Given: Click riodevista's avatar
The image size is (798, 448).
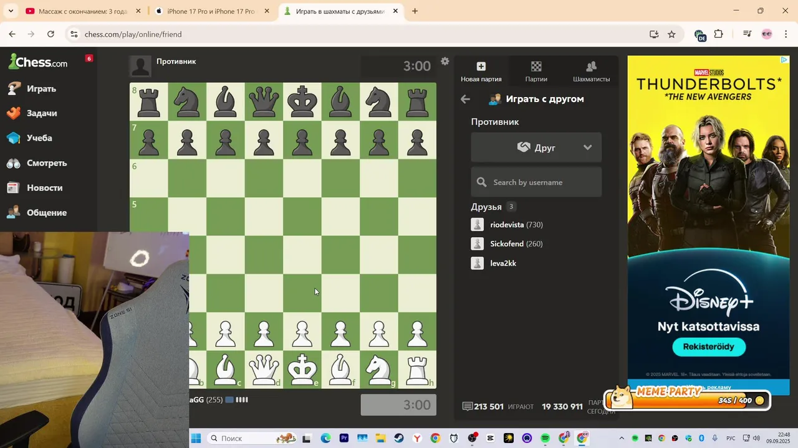Looking at the screenshot, I should (478, 225).
